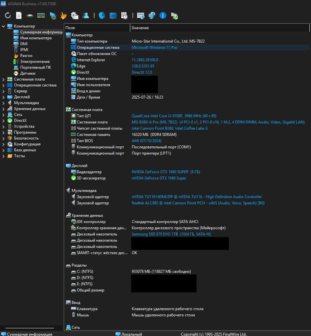Select the SMART-статус жёстких дисков row
The width and height of the screenshot is (311, 336).
pos(187,252)
